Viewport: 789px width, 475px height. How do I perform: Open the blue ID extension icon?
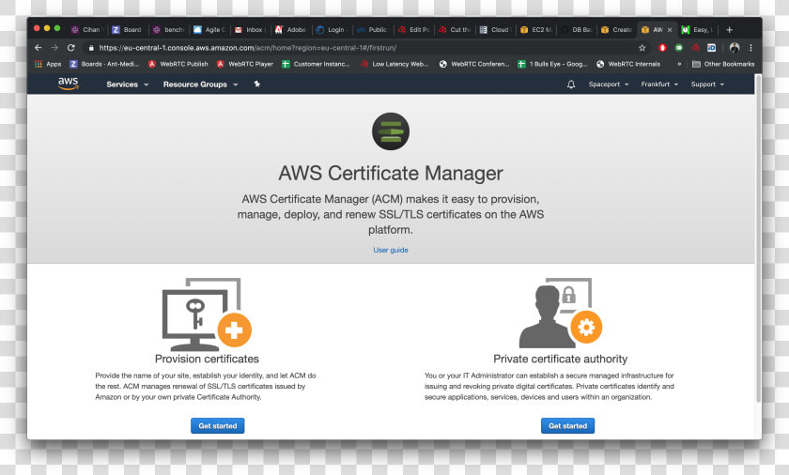point(712,48)
